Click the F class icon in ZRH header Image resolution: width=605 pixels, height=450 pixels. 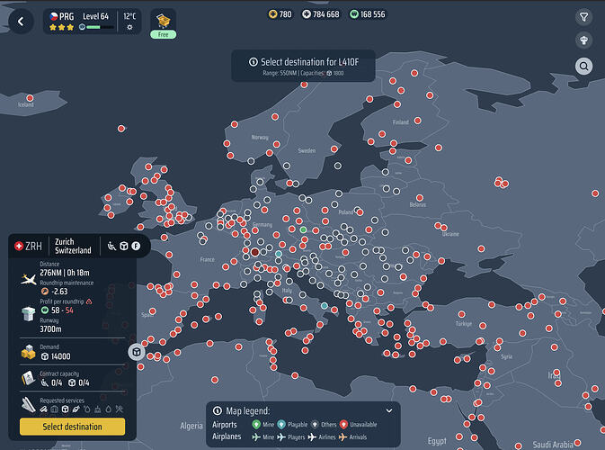click(x=136, y=246)
